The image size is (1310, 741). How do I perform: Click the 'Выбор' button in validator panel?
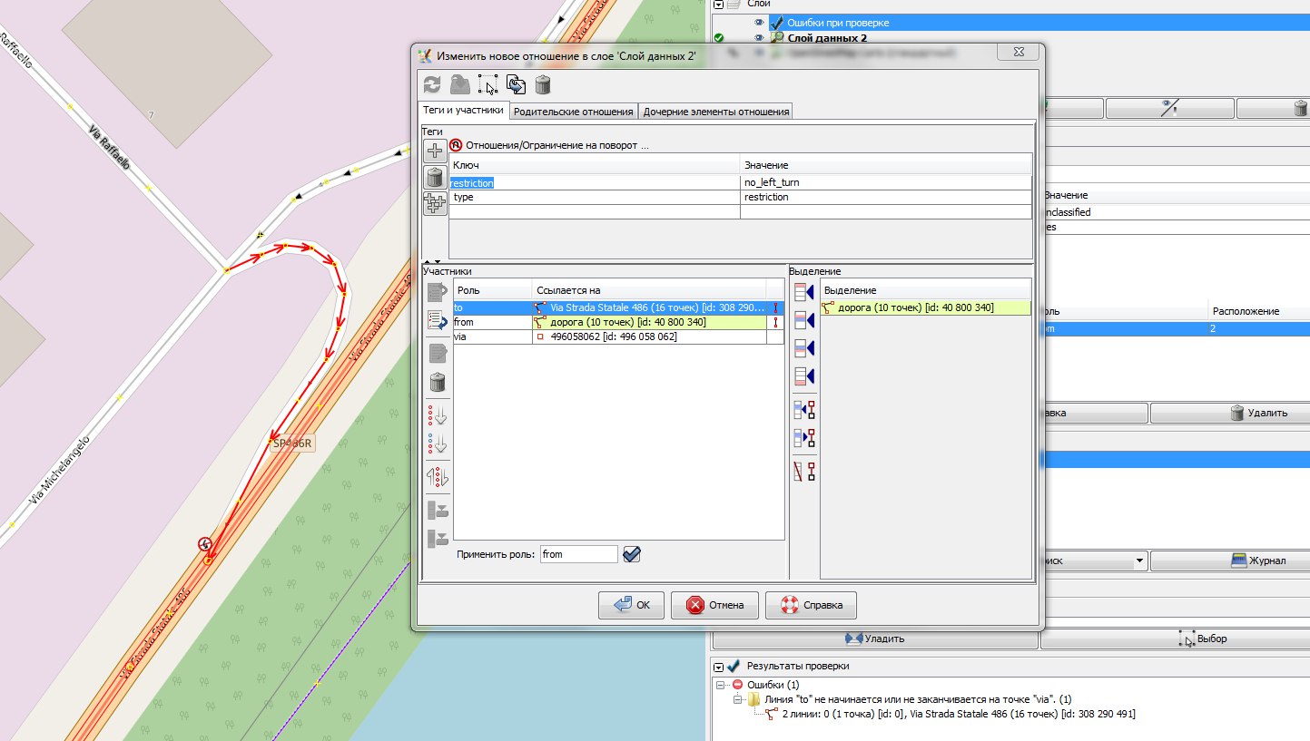1175,639
